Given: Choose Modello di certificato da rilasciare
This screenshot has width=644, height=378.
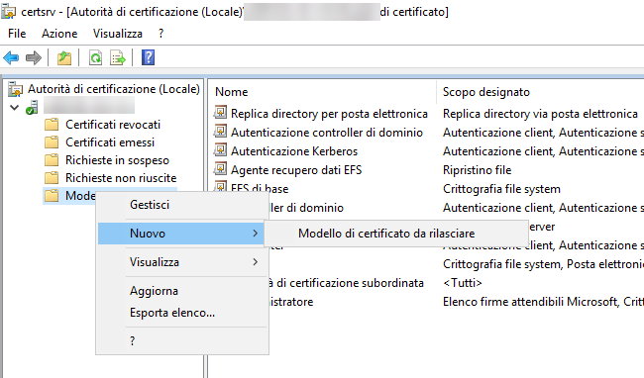Looking at the screenshot, I should [x=396, y=234].
